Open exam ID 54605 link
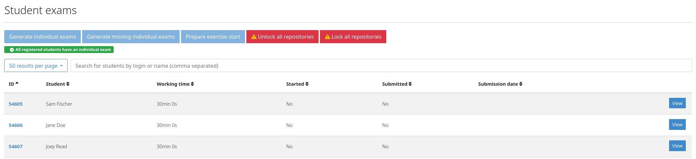Viewport: 696px width, 159px height. [16, 104]
